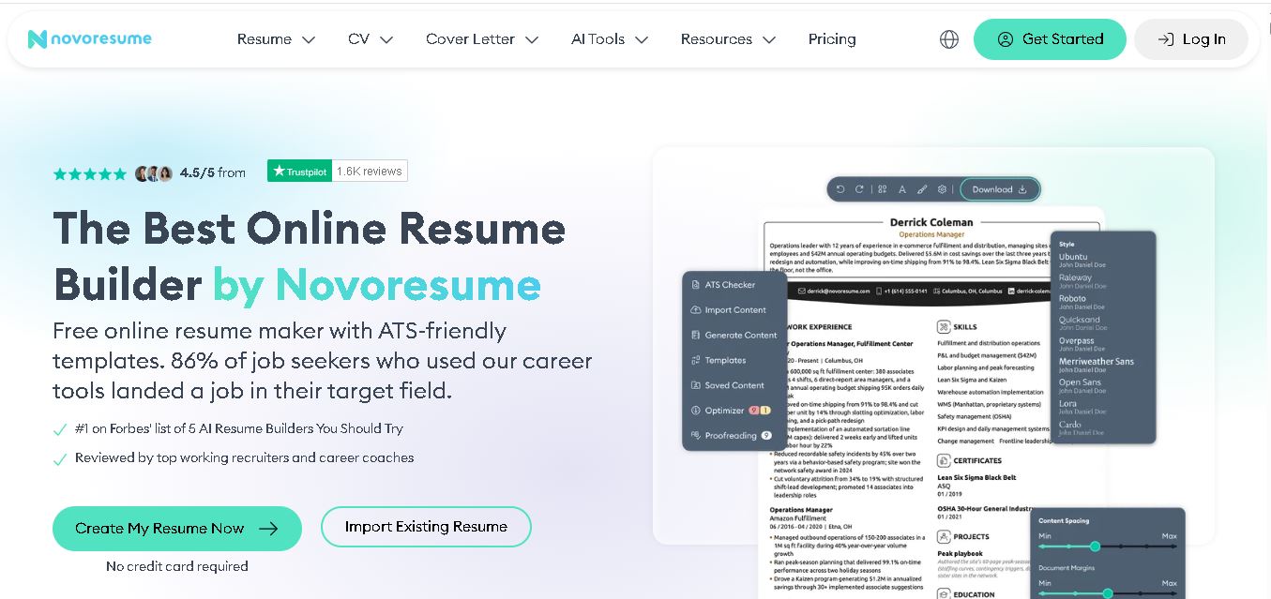Screen dimensions: 1271x599
Task: Expand the AI Tools menu chevron
Action: (642, 39)
